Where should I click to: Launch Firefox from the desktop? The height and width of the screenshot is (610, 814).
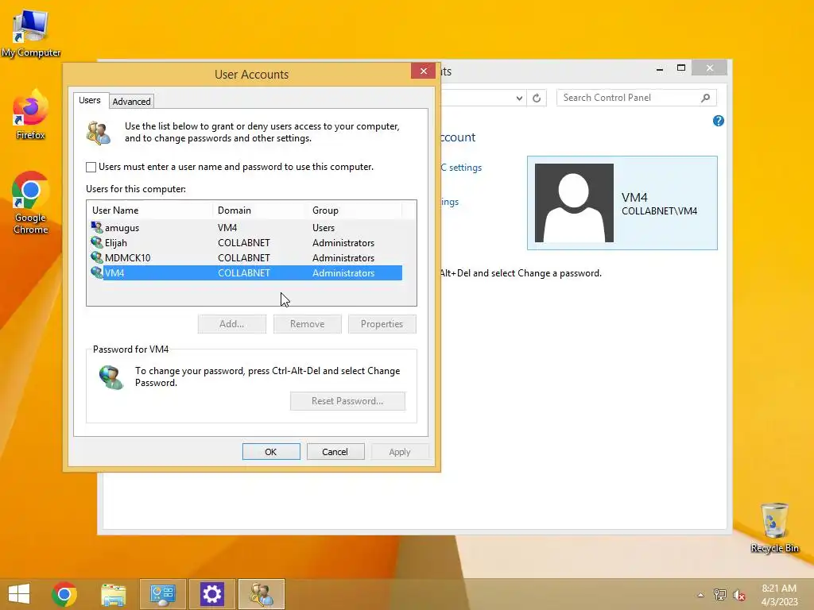[31, 115]
